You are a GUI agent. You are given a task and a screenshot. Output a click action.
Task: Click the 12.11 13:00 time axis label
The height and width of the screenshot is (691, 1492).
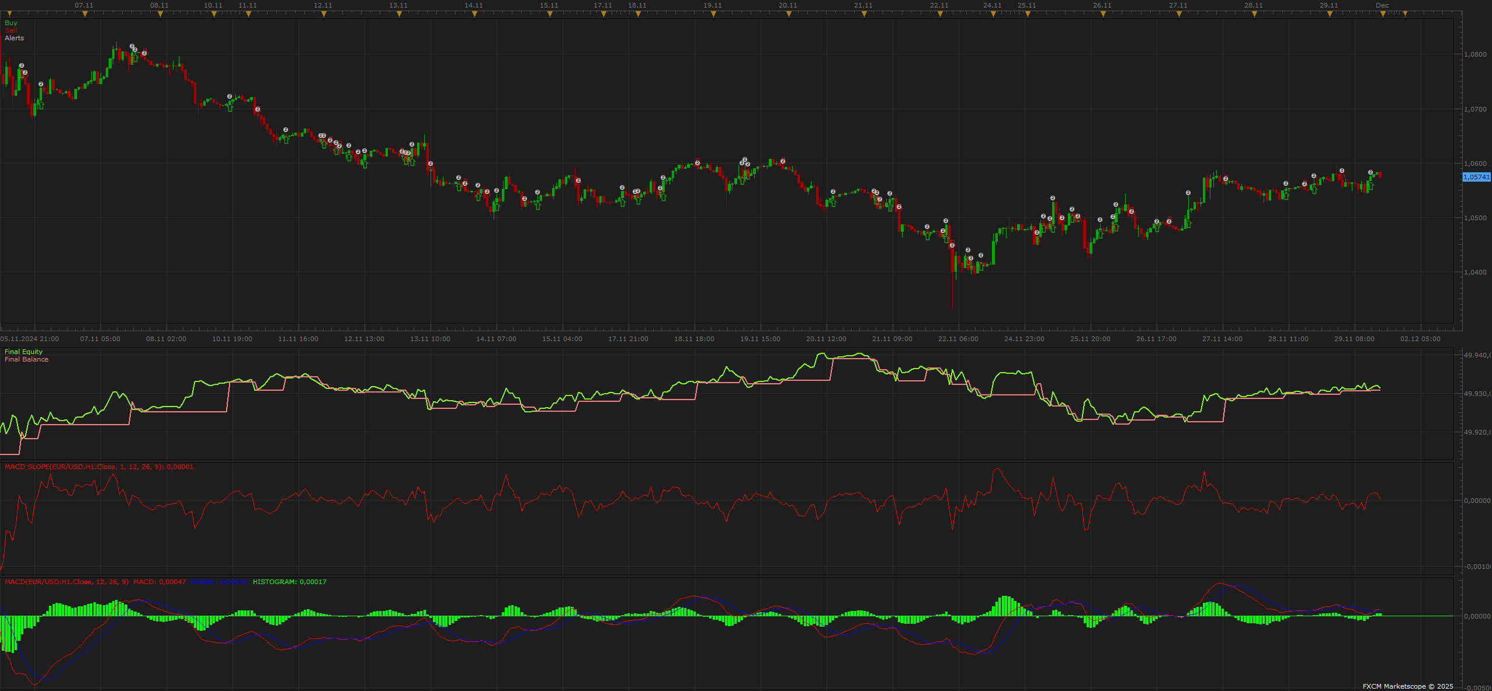pyautogui.click(x=365, y=339)
